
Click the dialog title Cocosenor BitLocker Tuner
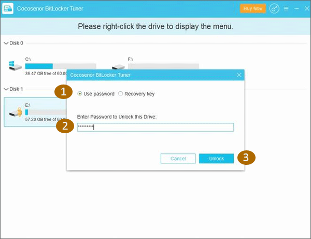(101, 75)
